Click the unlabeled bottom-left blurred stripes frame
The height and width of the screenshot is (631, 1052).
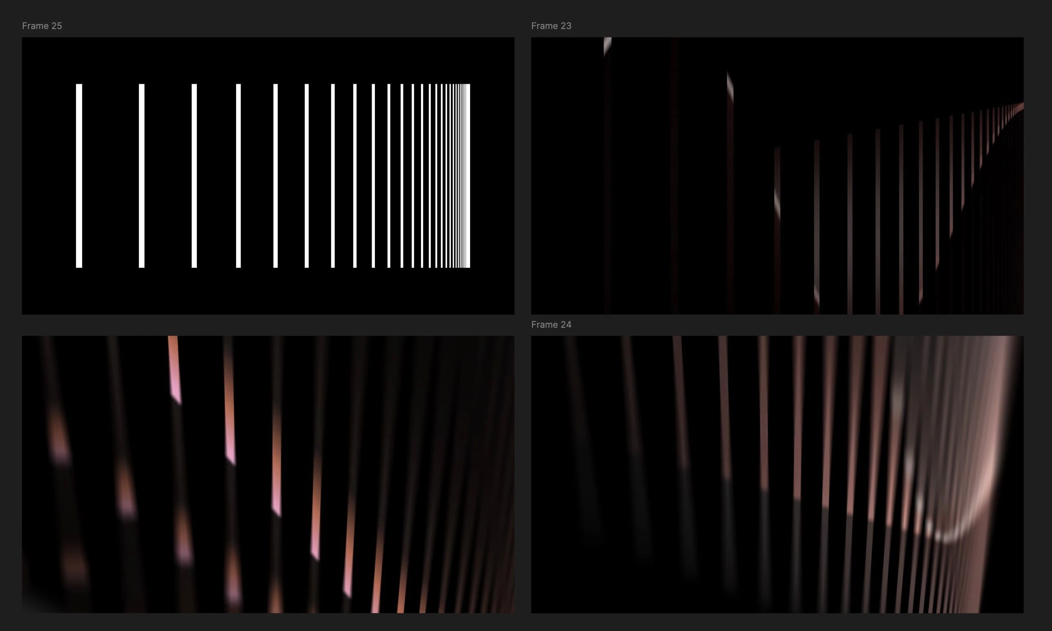[x=267, y=474]
